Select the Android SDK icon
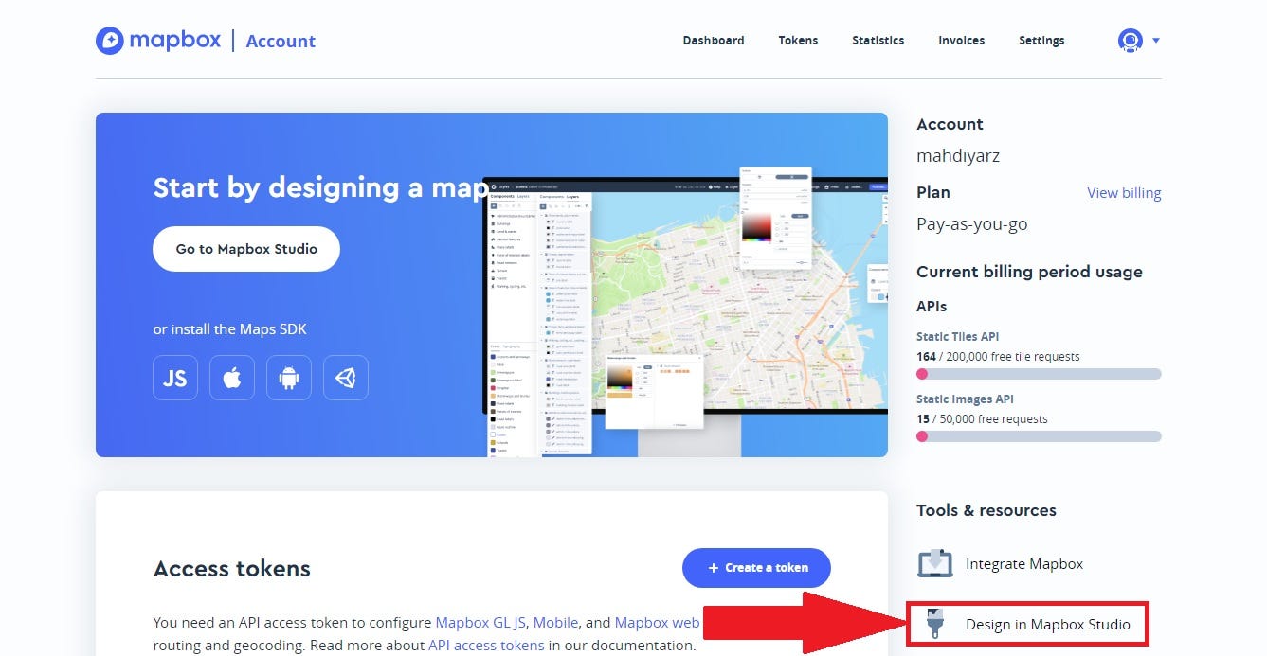Image resolution: width=1267 pixels, height=656 pixels. (x=288, y=378)
